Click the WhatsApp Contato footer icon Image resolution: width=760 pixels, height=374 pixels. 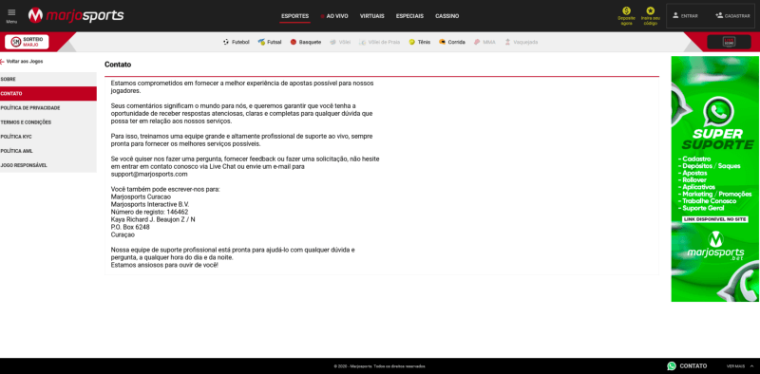(x=672, y=366)
